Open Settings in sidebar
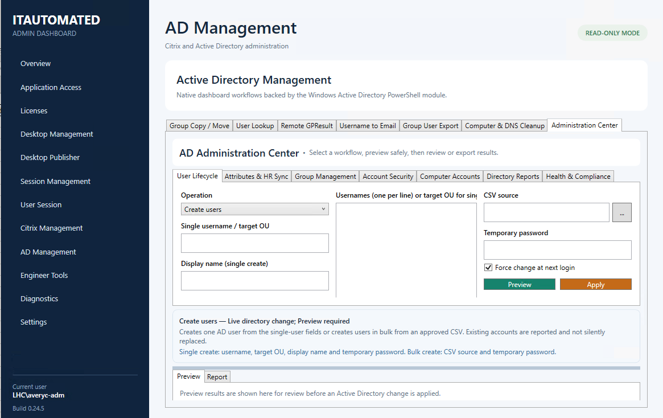The width and height of the screenshot is (663, 418). pyautogui.click(x=34, y=322)
